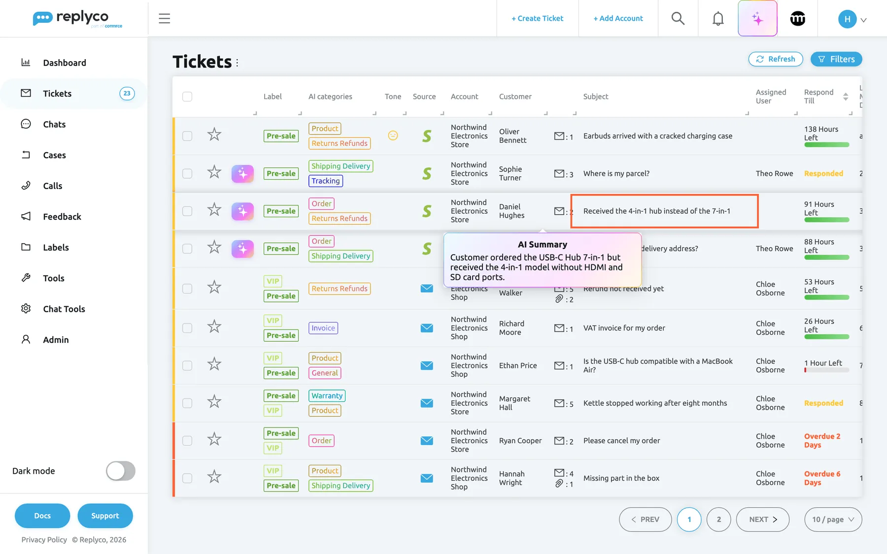Open Tickets options three-dot menu
This screenshot has height=554, width=887.
coord(237,63)
